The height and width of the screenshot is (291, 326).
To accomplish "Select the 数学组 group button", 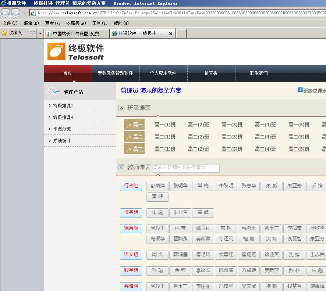I will [x=131, y=271].
